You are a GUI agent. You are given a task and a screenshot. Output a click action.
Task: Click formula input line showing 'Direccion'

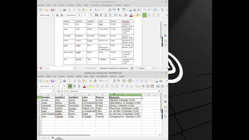click(114, 91)
